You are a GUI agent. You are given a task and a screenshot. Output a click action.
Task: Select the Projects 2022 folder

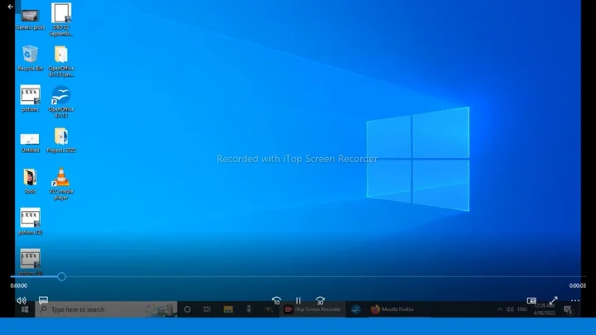[61, 139]
